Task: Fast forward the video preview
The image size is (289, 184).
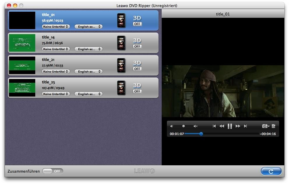Action: [238, 126]
